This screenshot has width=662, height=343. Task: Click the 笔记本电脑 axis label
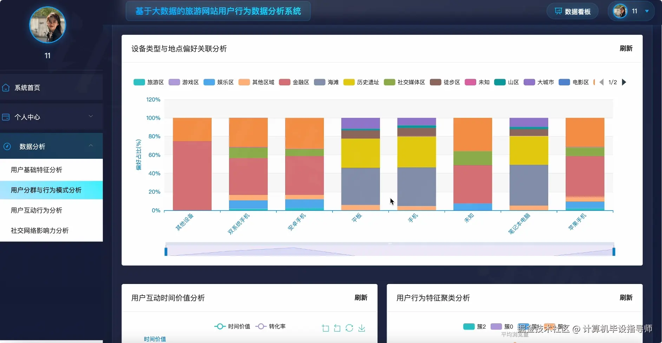(x=519, y=224)
